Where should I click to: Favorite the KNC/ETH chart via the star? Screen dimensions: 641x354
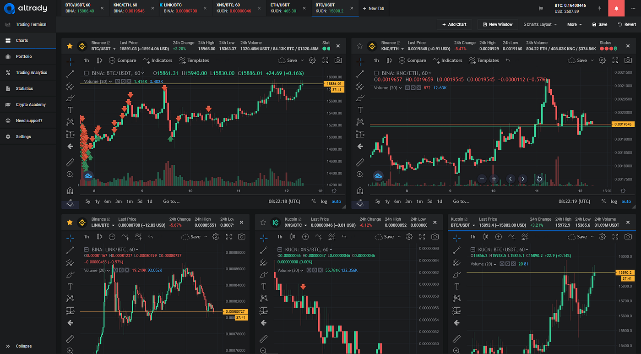coord(359,46)
